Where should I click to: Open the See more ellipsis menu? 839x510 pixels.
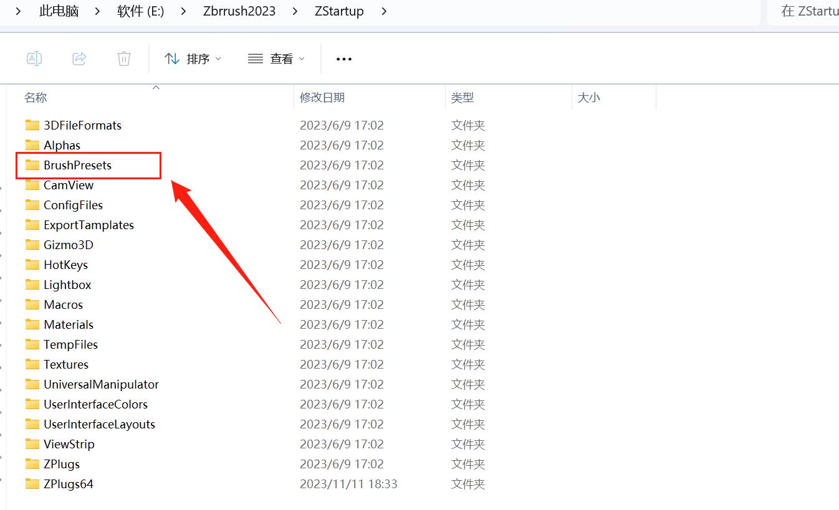[344, 59]
